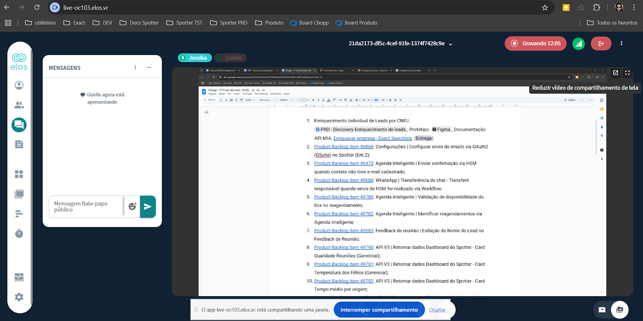Click Product Backlog Item 49792 link

tap(344, 281)
